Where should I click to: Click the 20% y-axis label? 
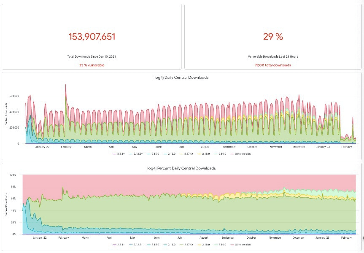tap(13, 223)
